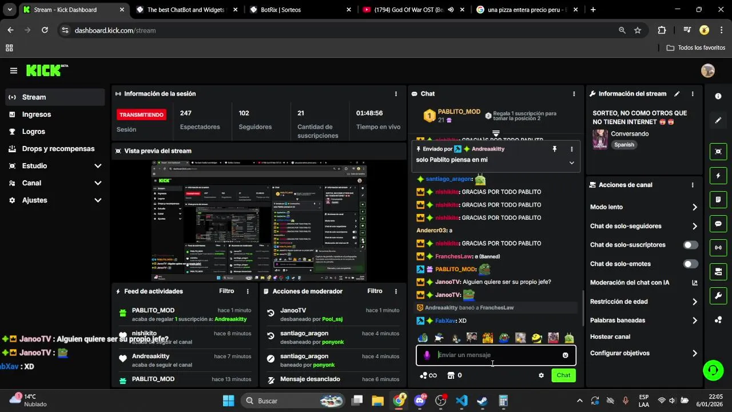Open options menu for Información del stream

tap(693, 94)
